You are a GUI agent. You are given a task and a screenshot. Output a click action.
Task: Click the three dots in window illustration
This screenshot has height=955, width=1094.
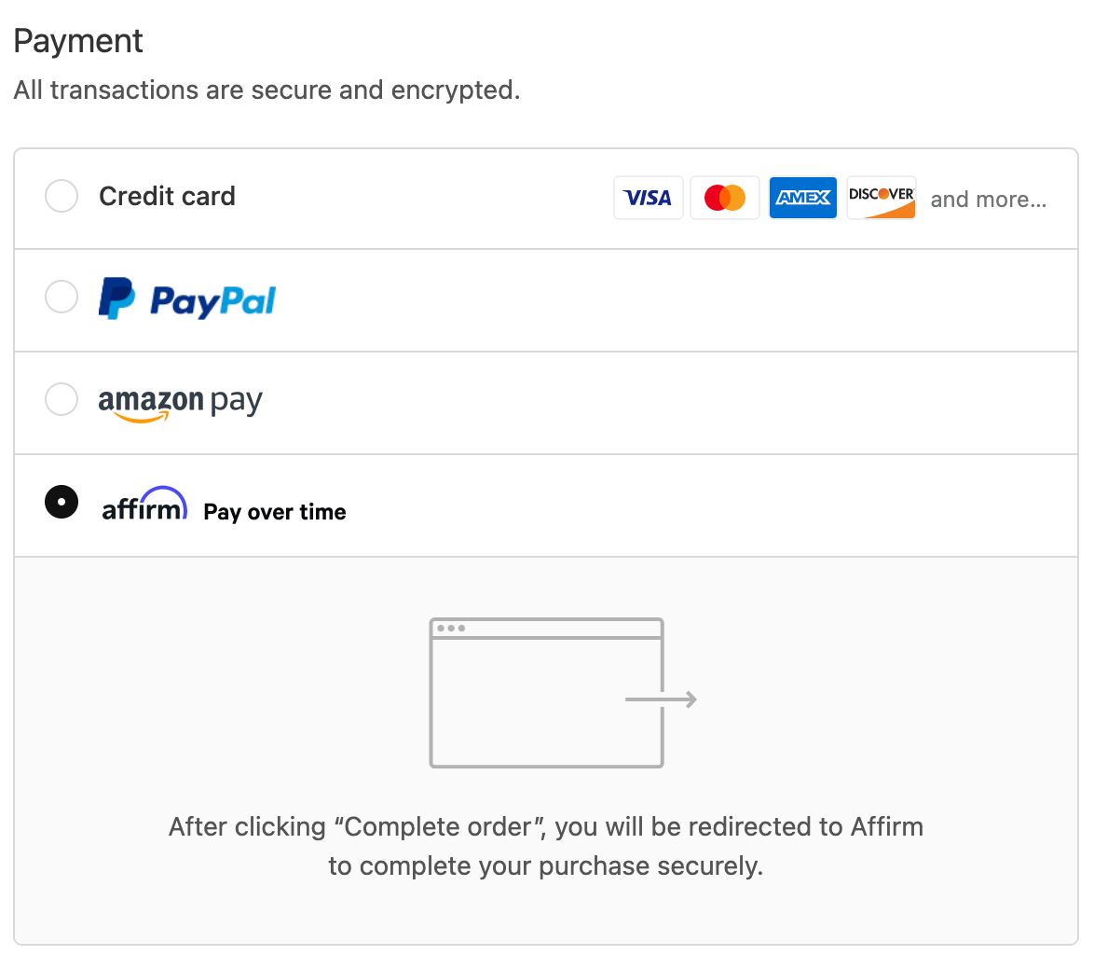[x=451, y=629]
